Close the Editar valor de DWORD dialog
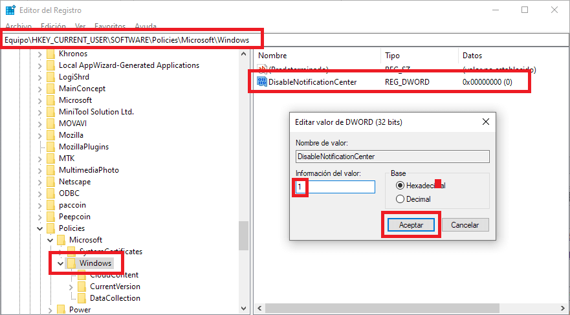Image resolution: width=570 pixels, height=315 pixels. pos(486,122)
